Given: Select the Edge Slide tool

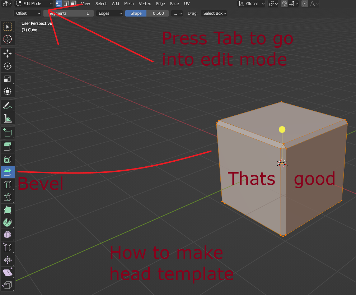Looking at the screenshot, I should point(8,248).
